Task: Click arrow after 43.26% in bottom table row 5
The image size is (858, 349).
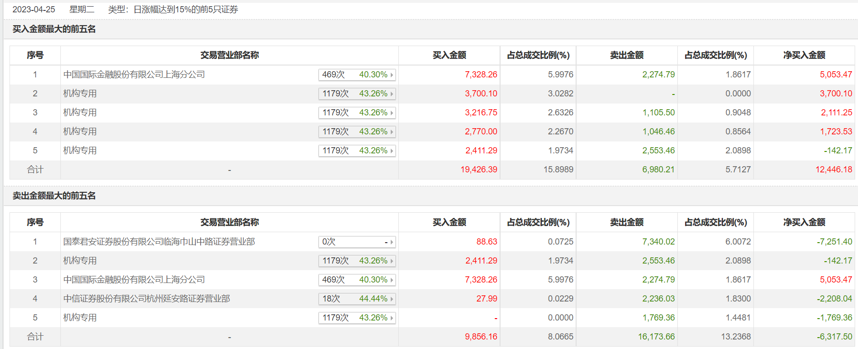Action: pyautogui.click(x=392, y=318)
